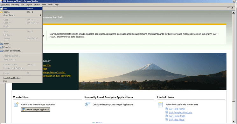Choose Exit from the Application menu

(21, 81)
